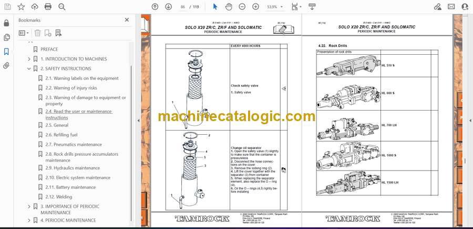
Task: Select the PREFACE bookmark
Action: point(49,49)
